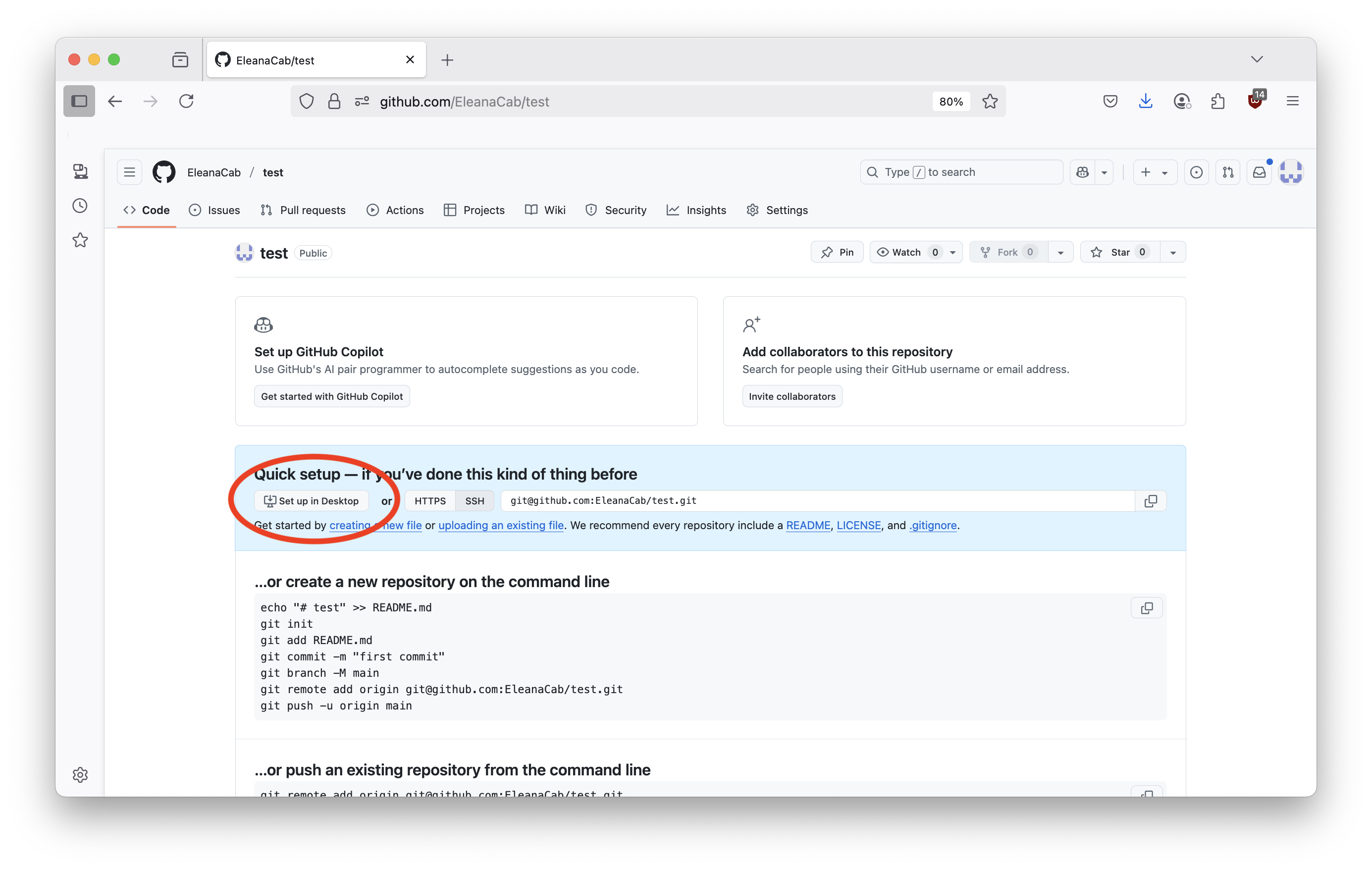Copy the new repository command block
The height and width of the screenshot is (870, 1372).
point(1146,608)
